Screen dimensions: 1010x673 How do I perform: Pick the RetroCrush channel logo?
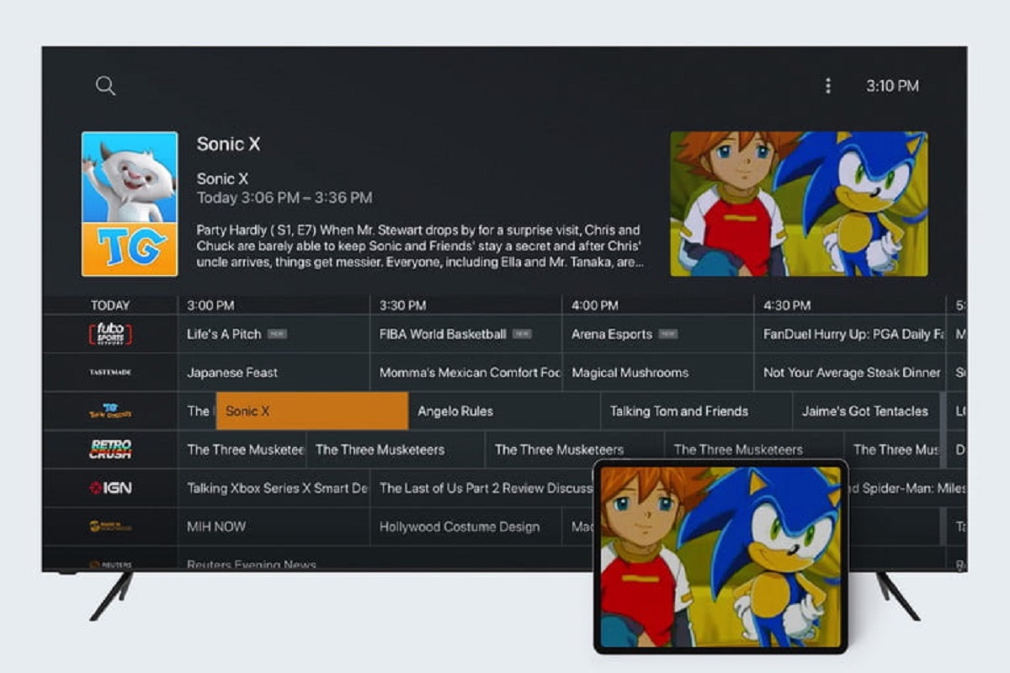pyautogui.click(x=110, y=449)
